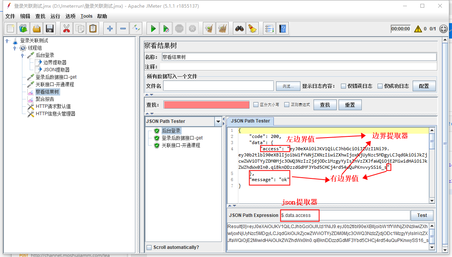
Task: Open the 查找 menu
Action: pyautogui.click(x=40, y=17)
